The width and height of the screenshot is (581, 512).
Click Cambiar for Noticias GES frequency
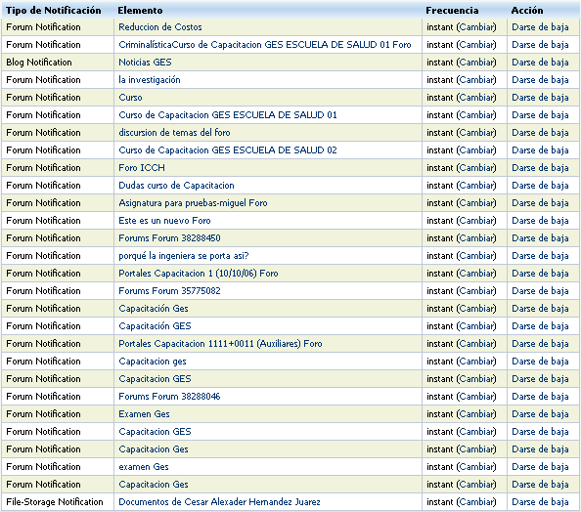pos(476,63)
